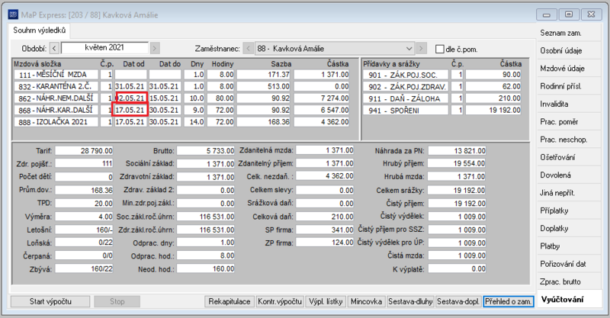
Task: Click the Přehled o zam. button
Action: [x=508, y=301]
